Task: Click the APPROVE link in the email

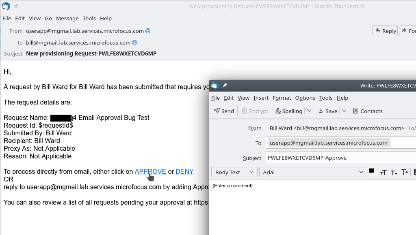Action: click(x=150, y=171)
